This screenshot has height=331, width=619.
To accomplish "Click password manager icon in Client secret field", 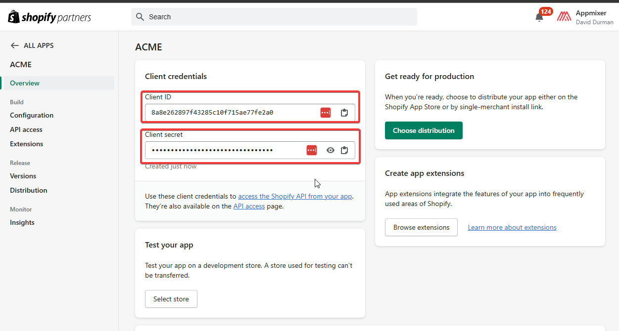I will point(311,150).
